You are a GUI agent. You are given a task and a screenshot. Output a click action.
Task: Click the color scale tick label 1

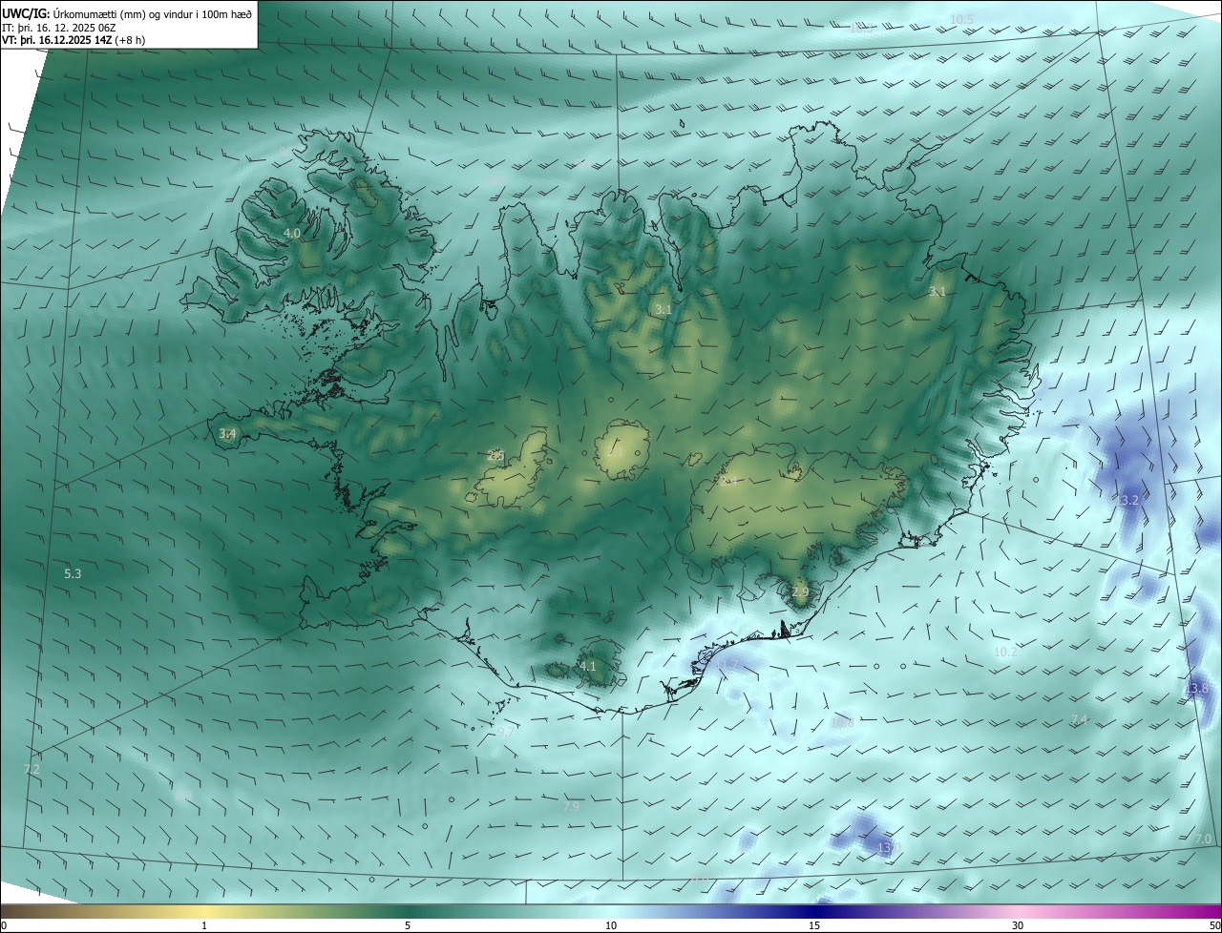pos(204,925)
